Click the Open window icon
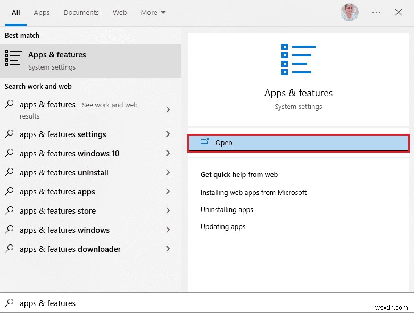Screen dimensions: 414x313 tap(204, 142)
